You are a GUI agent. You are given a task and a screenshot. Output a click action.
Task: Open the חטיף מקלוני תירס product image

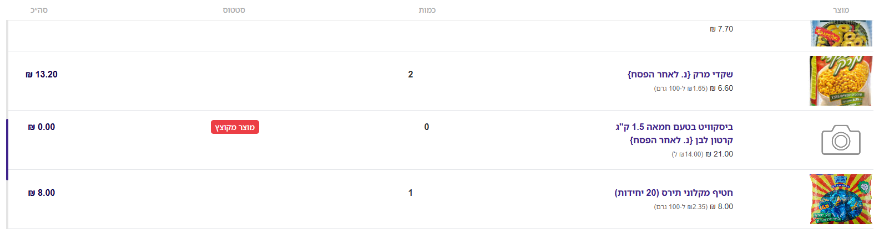pos(841,199)
